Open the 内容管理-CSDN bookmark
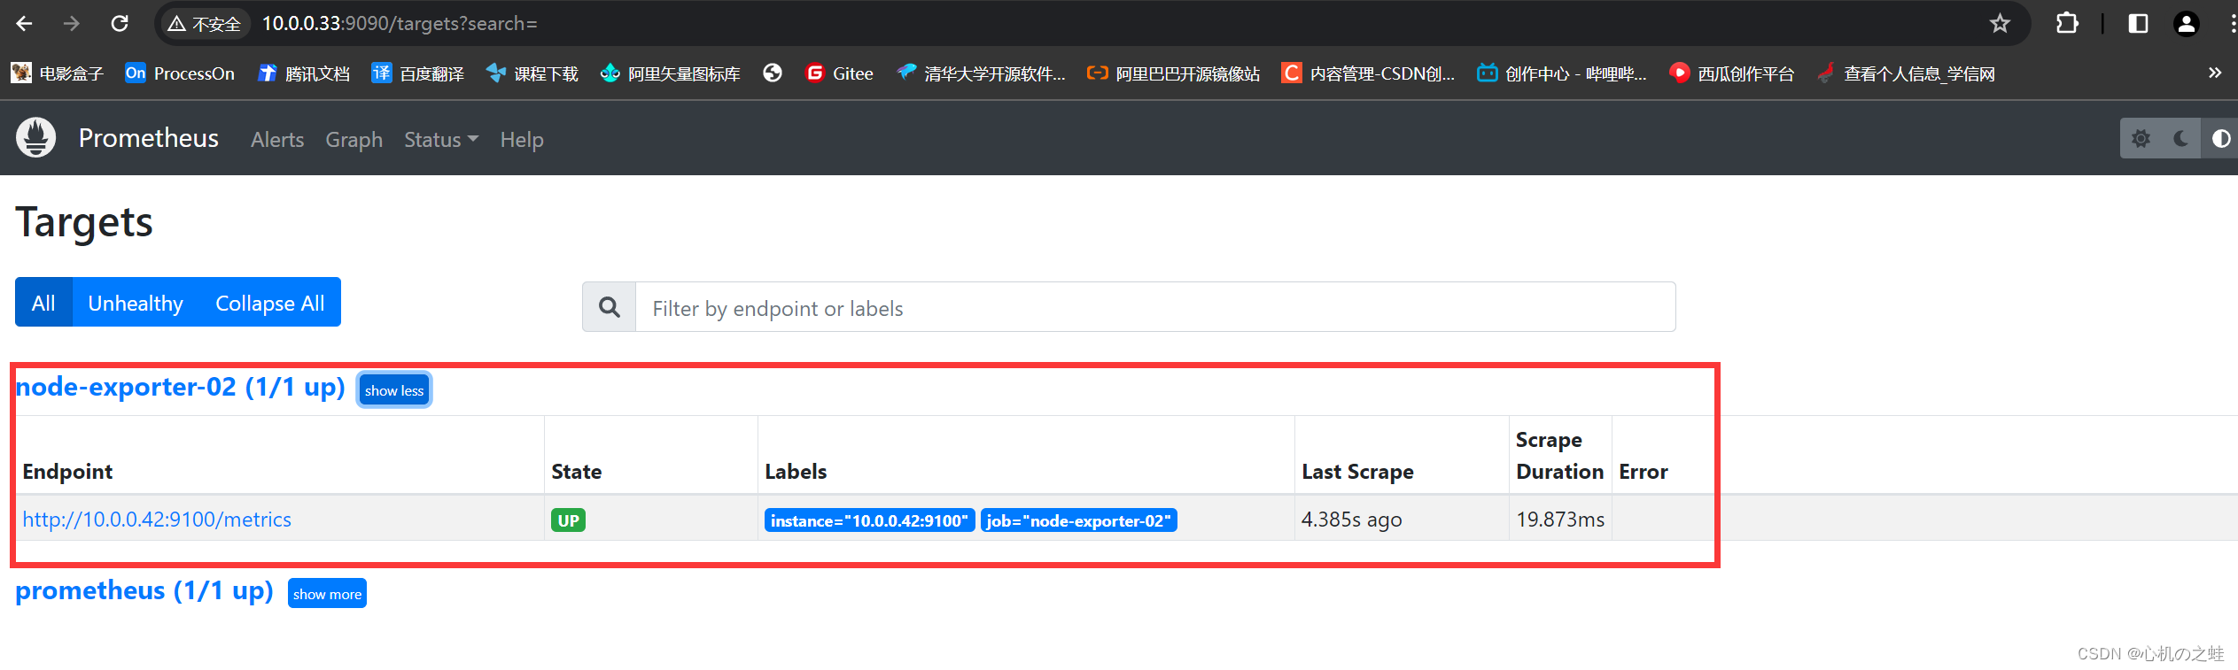Viewport: 2238px width, 670px height. click(1369, 73)
